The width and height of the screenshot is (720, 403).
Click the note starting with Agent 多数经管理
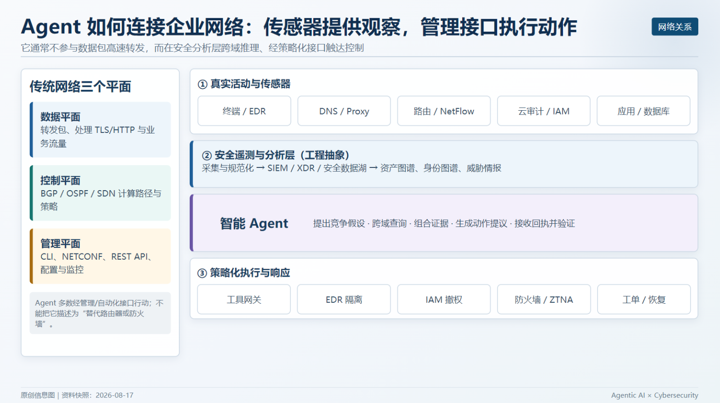click(100, 313)
